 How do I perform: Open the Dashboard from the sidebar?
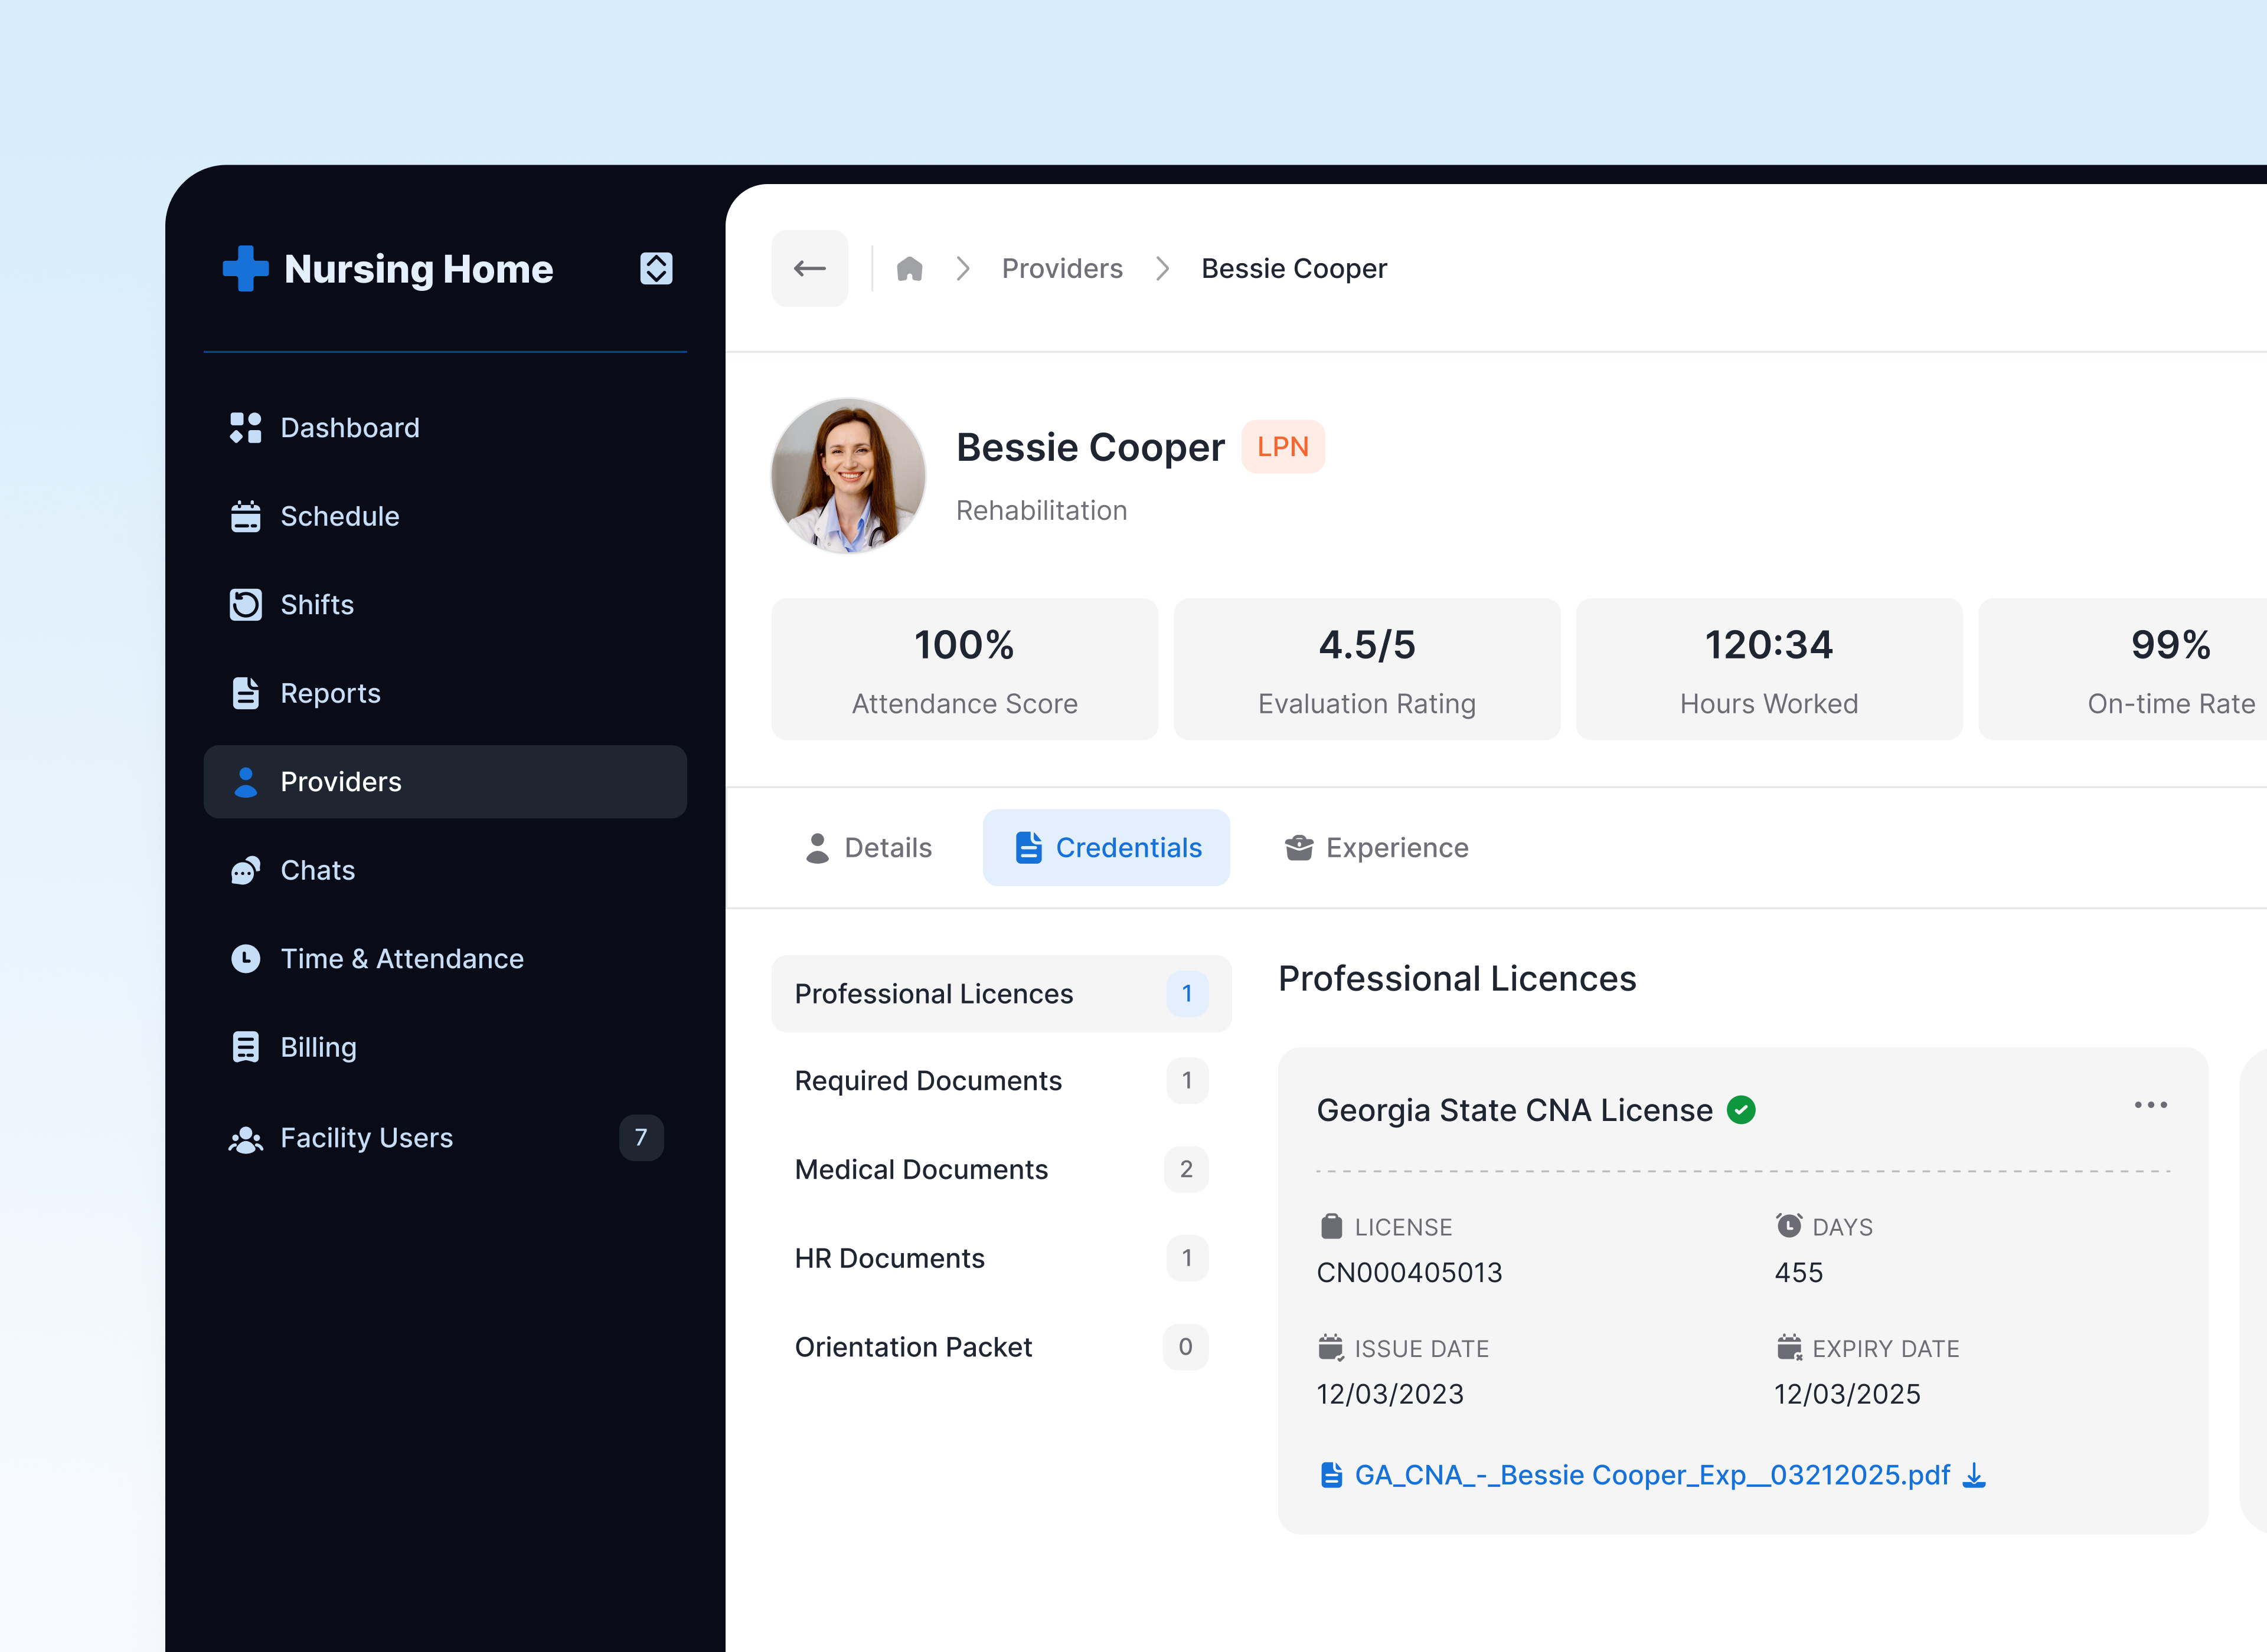(348, 428)
